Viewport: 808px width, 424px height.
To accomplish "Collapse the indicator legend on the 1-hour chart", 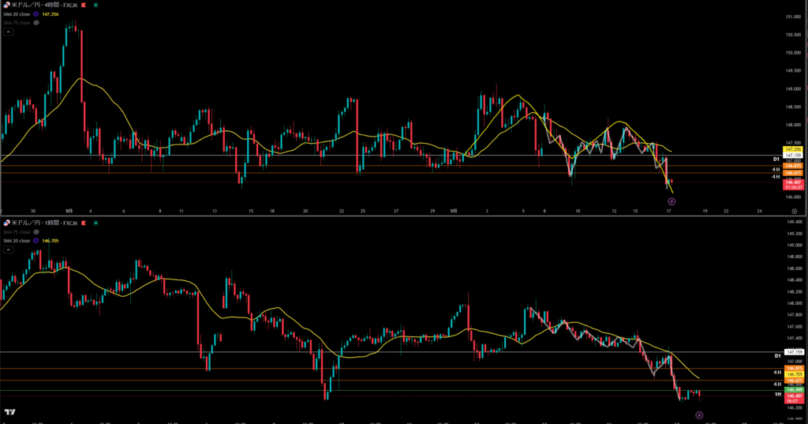I will pos(8,250).
